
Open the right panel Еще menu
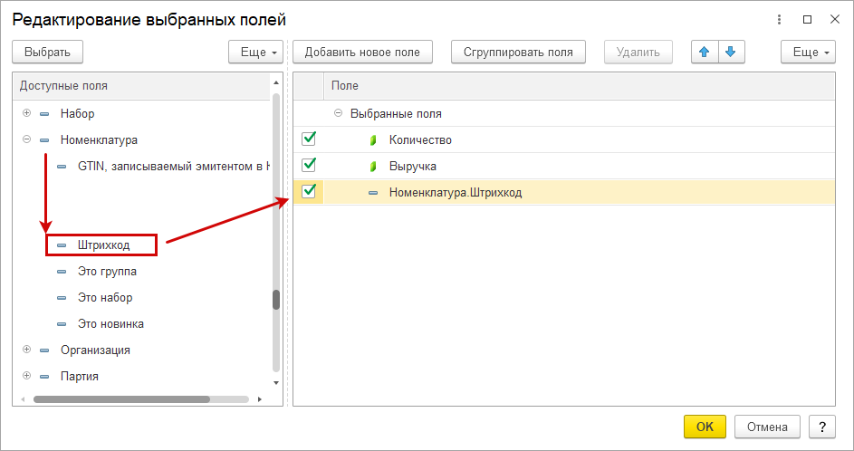(x=808, y=53)
